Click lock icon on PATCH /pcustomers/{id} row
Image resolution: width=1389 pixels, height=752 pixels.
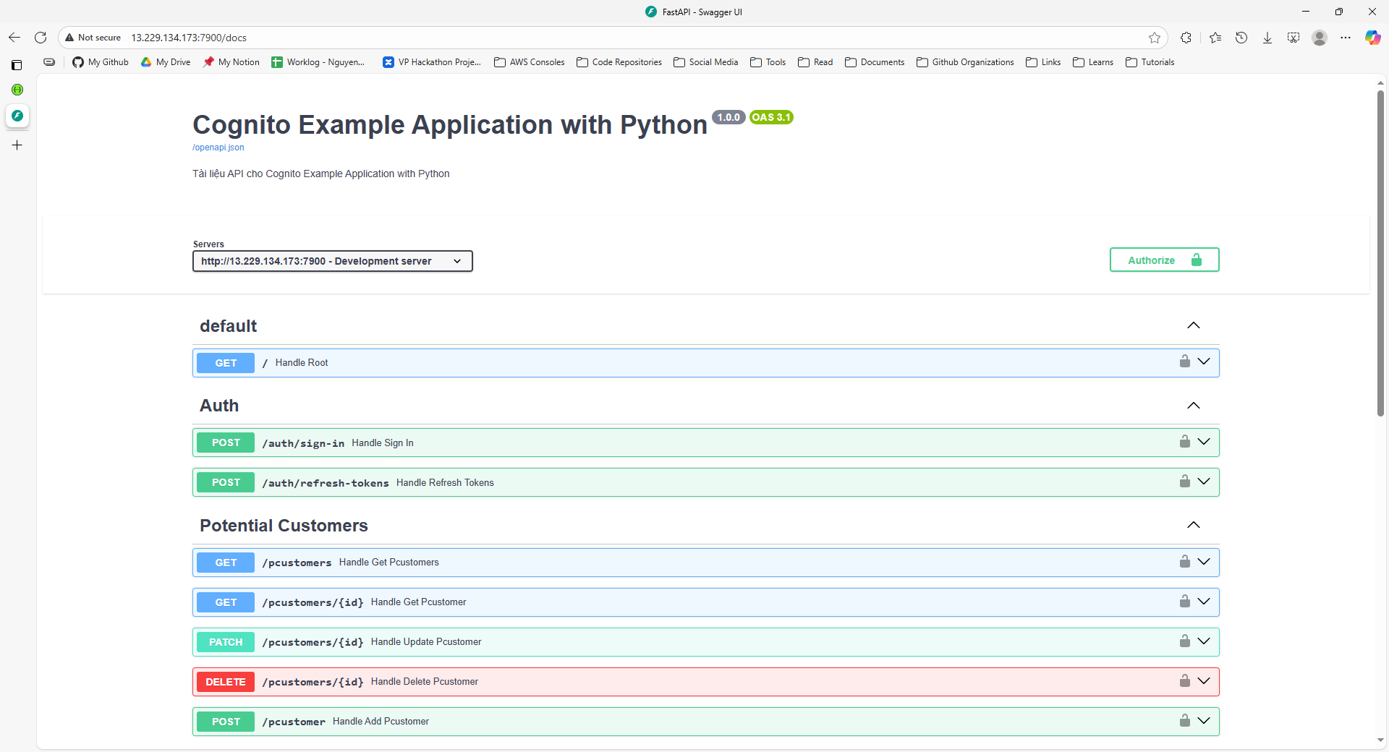coord(1184,641)
